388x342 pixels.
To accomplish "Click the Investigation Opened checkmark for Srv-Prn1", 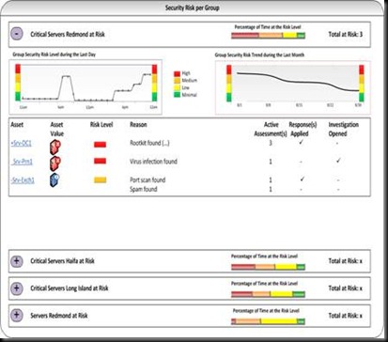I will click(x=338, y=161).
